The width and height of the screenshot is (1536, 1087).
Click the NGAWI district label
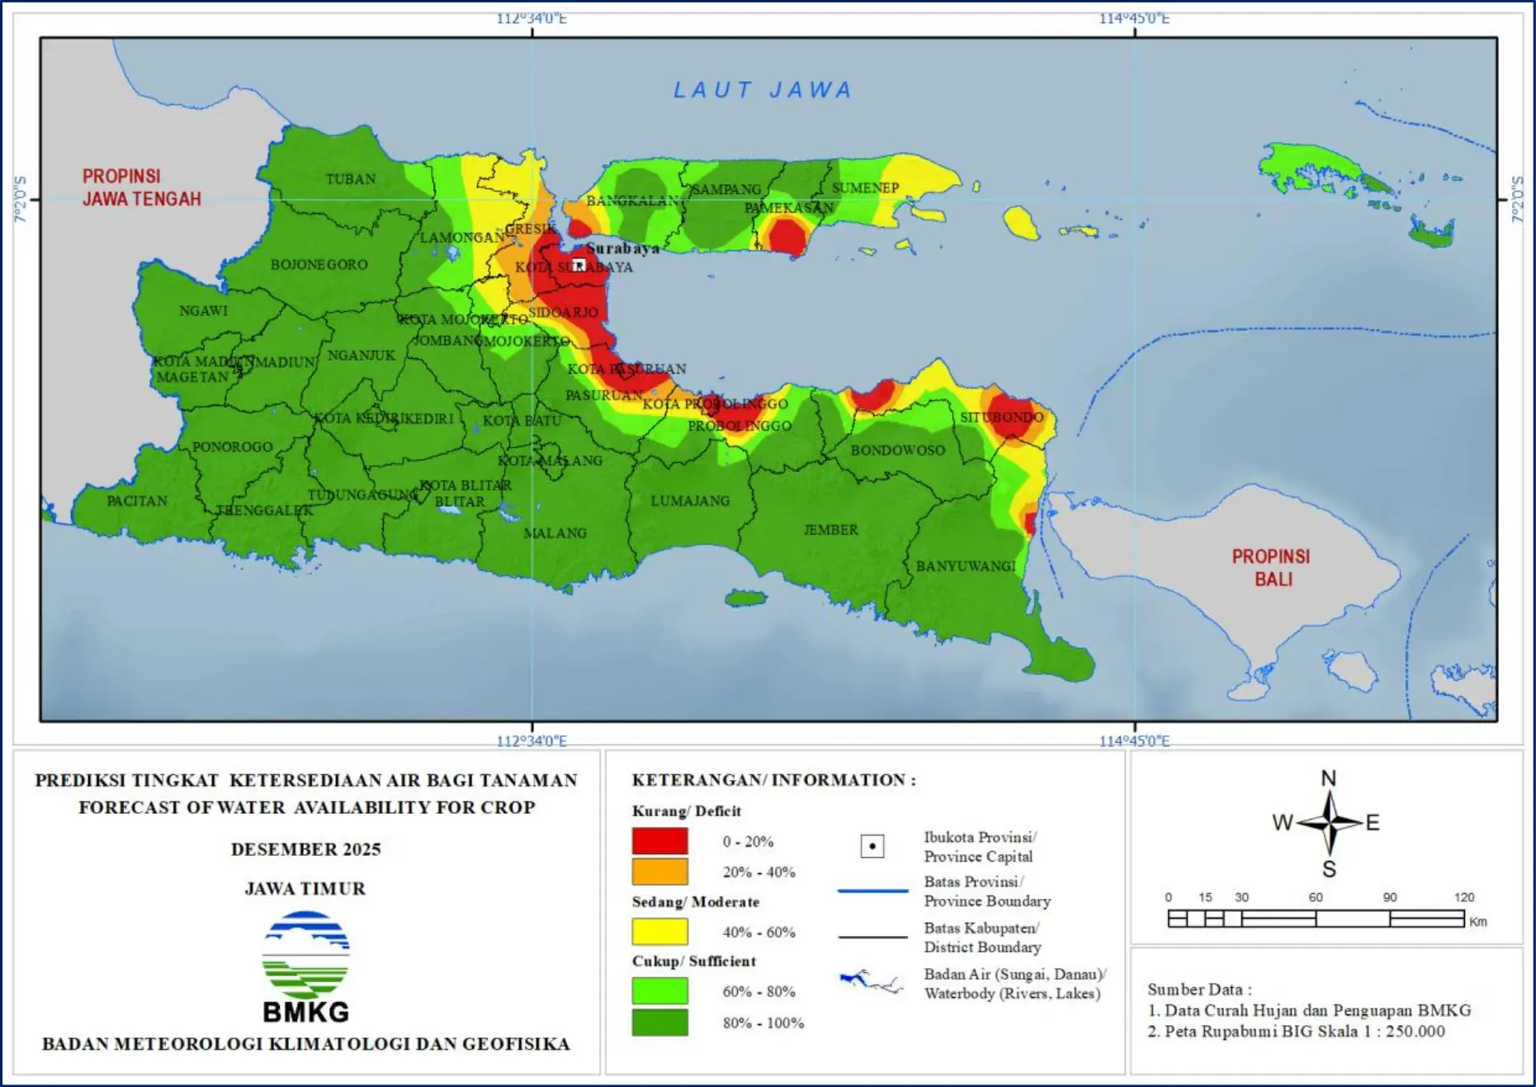(203, 311)
